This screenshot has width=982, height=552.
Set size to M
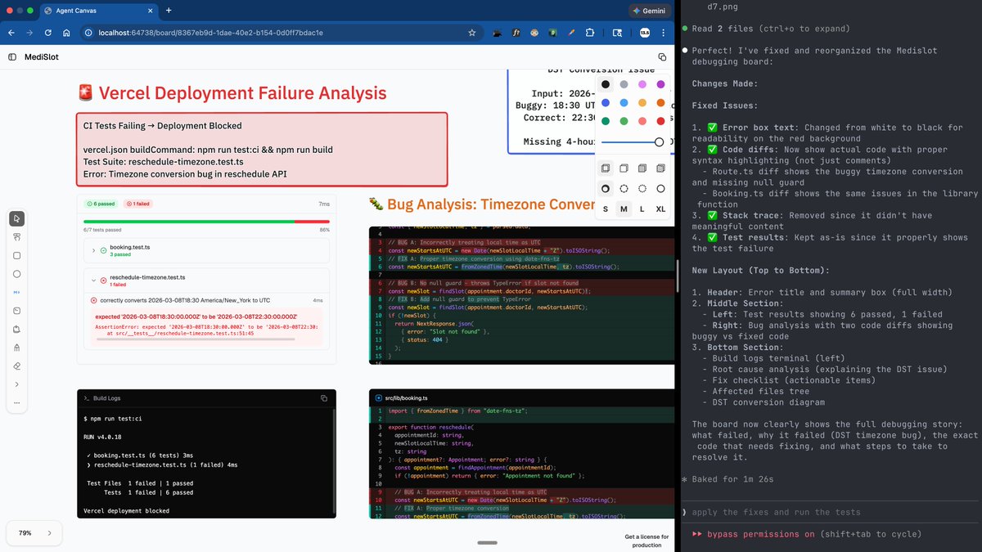pyautogui.click(x=624, y=209)
